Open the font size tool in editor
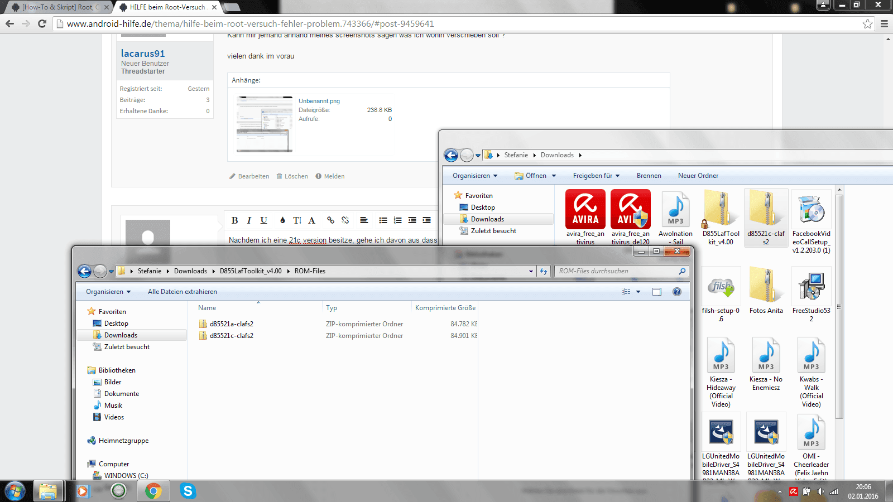The width and height of the screenshot is (893, 502). coord(297,220)
